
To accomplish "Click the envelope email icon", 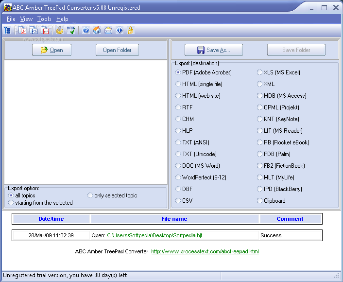I will tap(108, 30).
